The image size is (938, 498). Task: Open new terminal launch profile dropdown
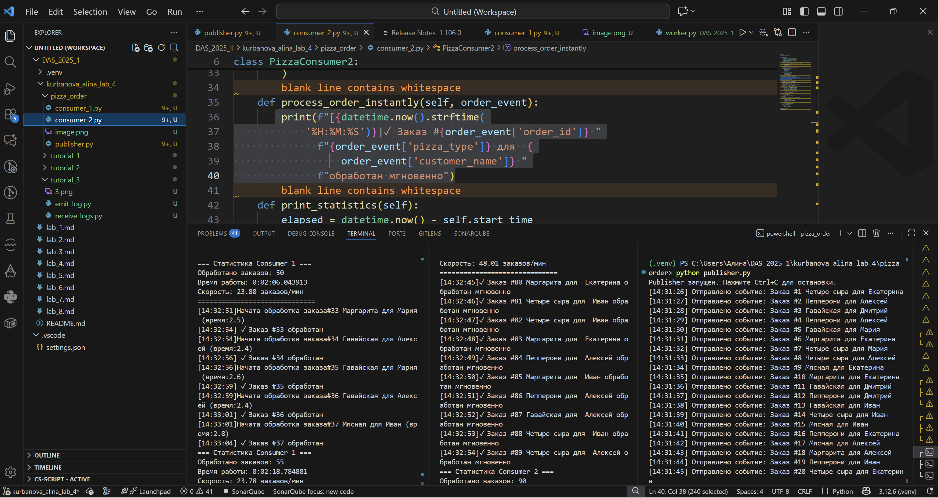(849, 233)
